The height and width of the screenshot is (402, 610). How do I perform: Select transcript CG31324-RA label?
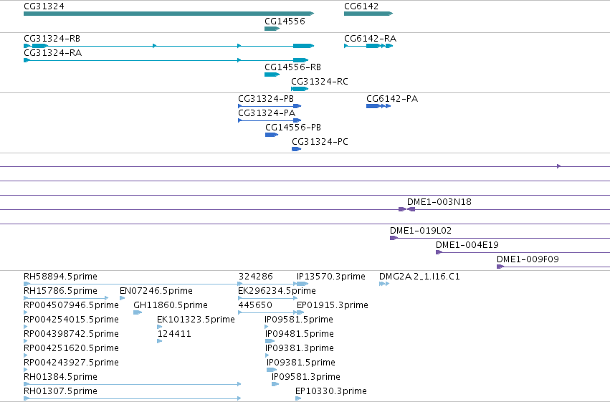point(52,53)
